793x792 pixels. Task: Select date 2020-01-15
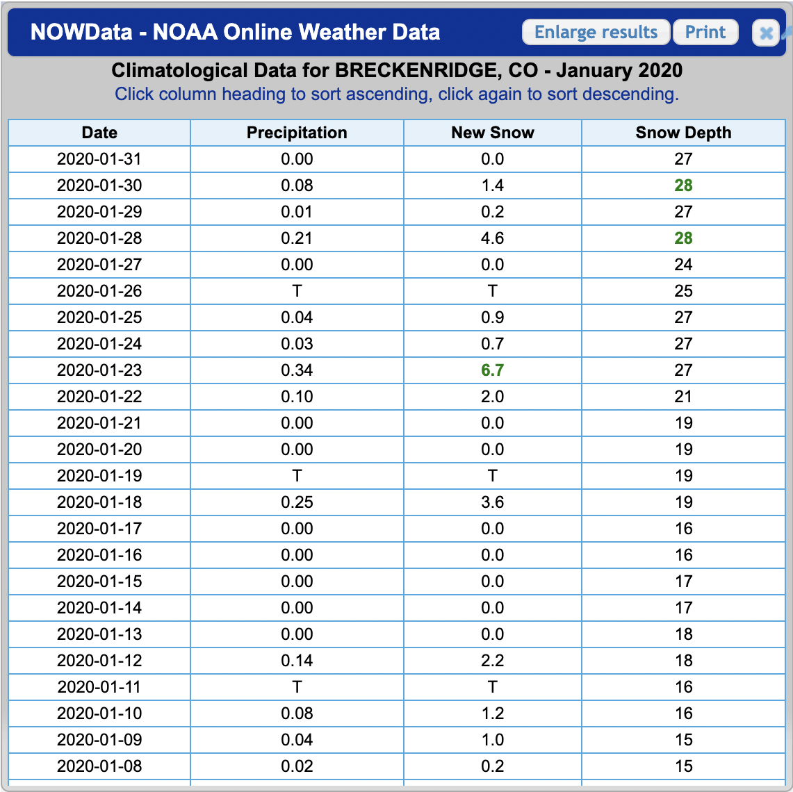(99, 581)
